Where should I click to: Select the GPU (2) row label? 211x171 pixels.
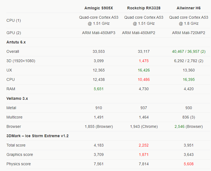point(14,33)
